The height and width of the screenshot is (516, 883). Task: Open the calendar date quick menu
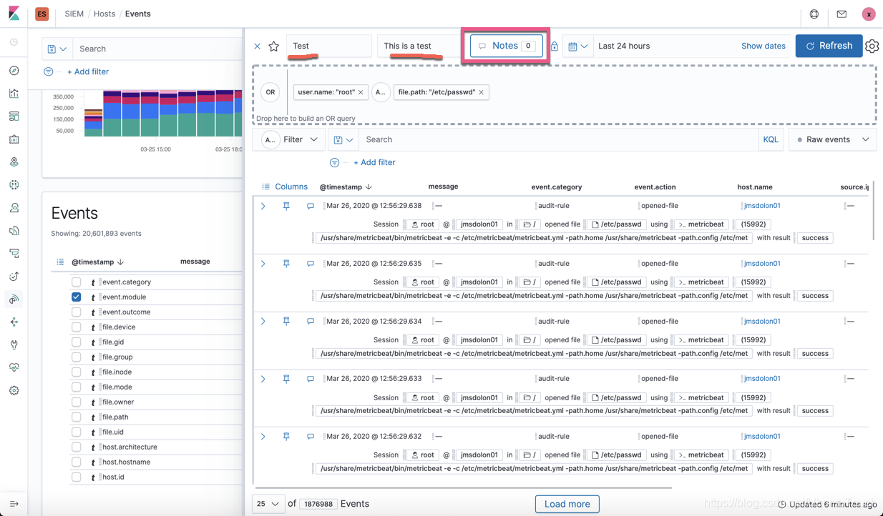coord(577,46)
